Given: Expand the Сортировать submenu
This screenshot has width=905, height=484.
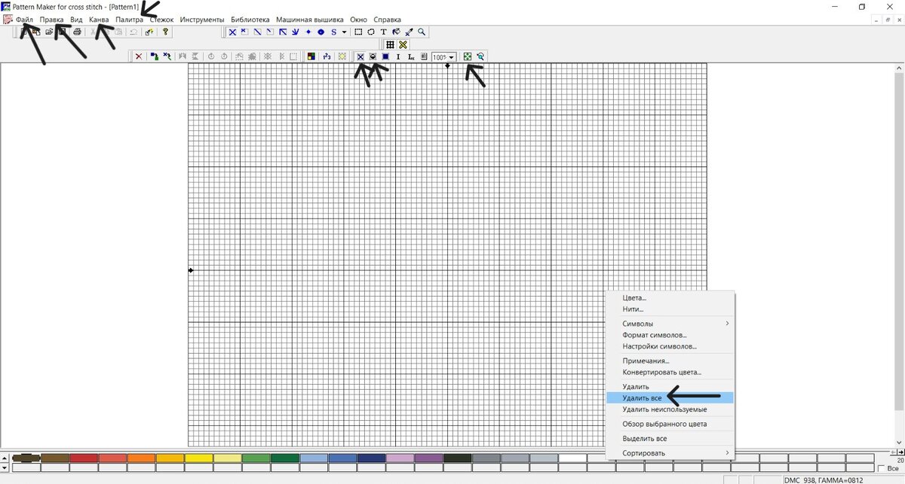Looking at the screenshot, I should (670, 453).
